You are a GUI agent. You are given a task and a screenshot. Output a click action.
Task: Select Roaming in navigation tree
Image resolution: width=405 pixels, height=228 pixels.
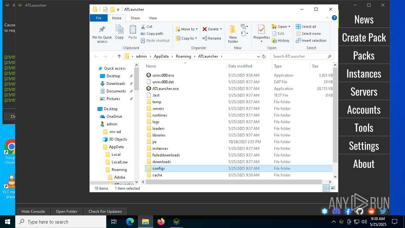[x=119, y=170]
